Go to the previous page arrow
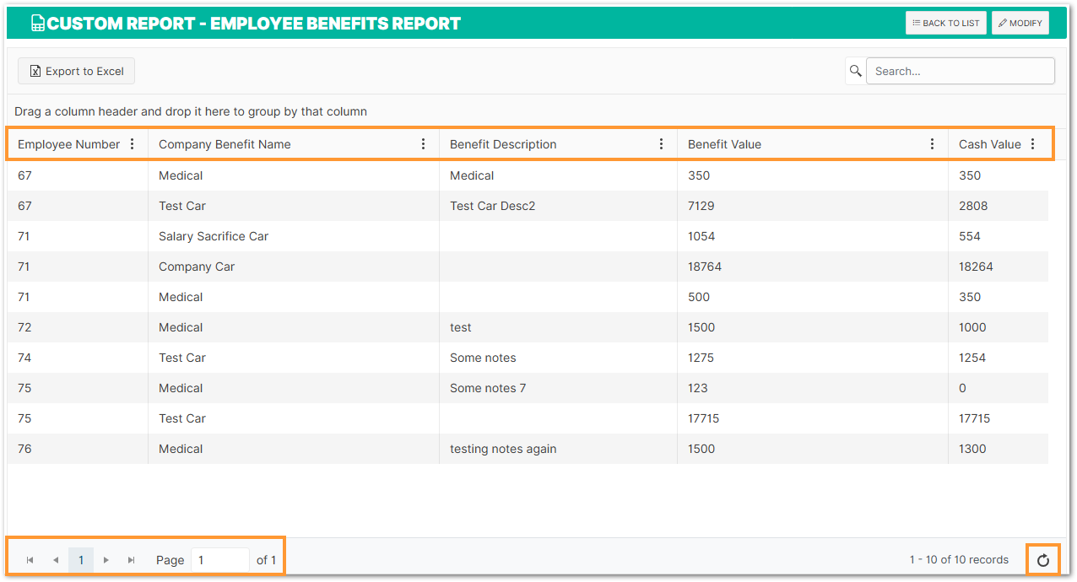 coord(56,560)
